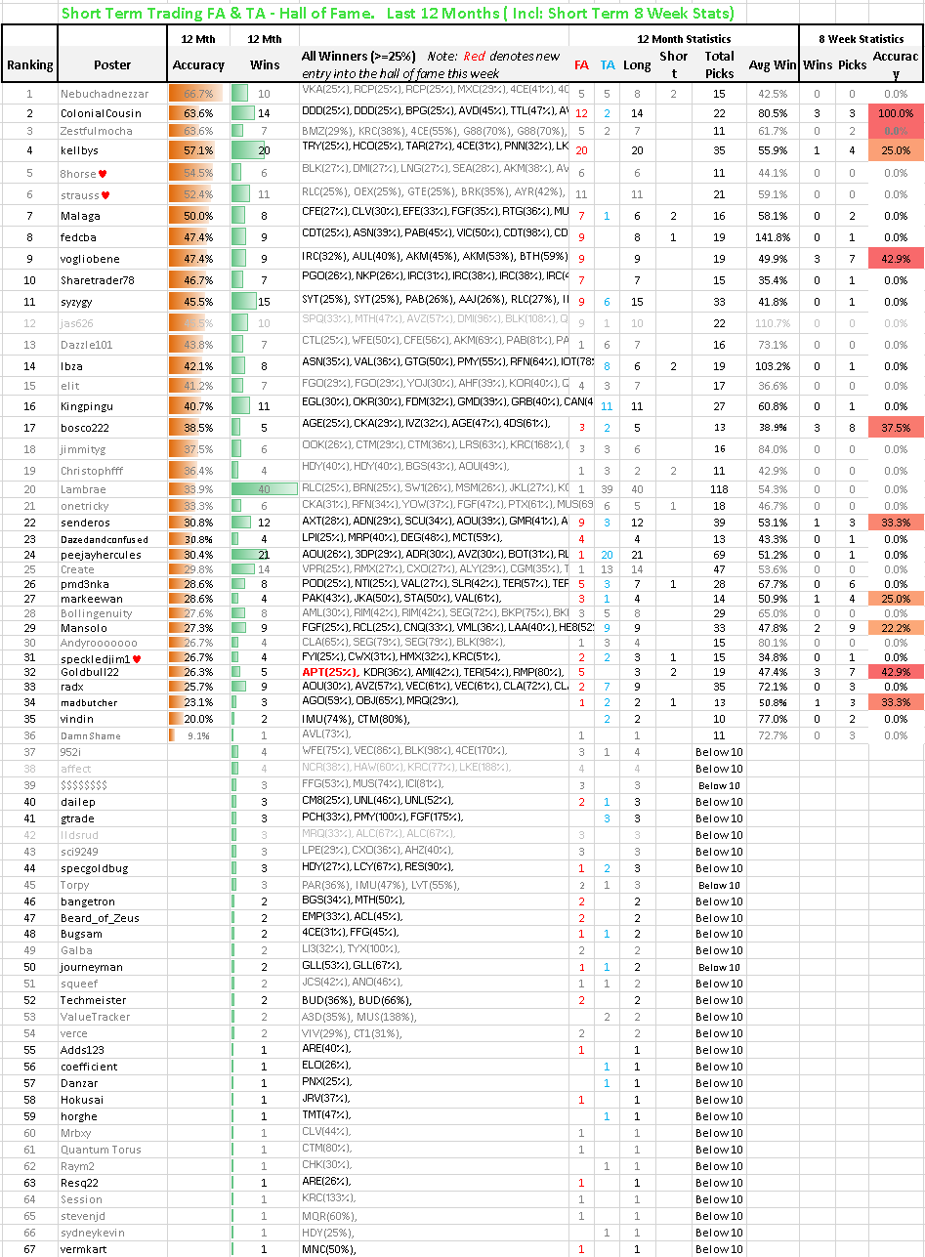Select poster name Dazzle101
Viewport: 925px width, 1257px height.
[x=86, y=345]
